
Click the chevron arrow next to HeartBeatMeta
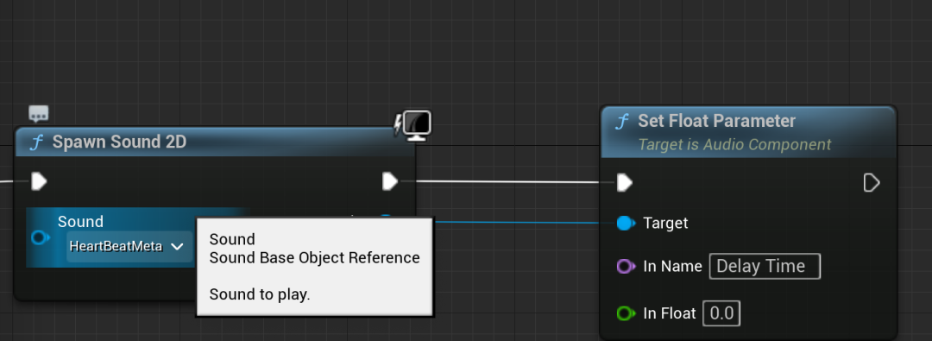pos(177,246)
